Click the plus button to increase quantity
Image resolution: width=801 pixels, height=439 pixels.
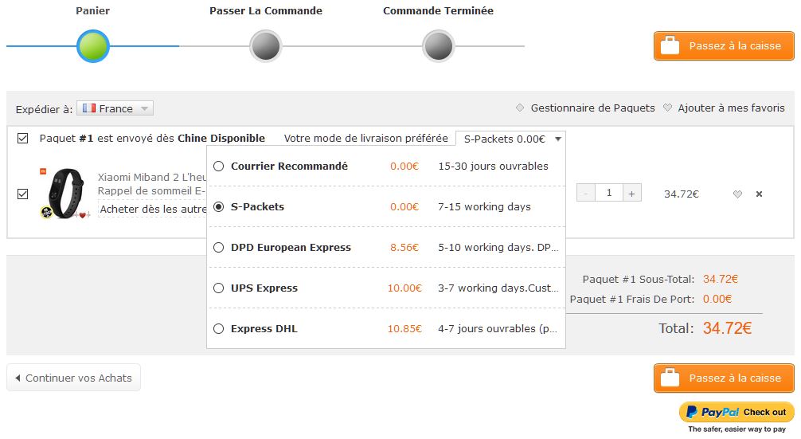[x=632, y=193]
